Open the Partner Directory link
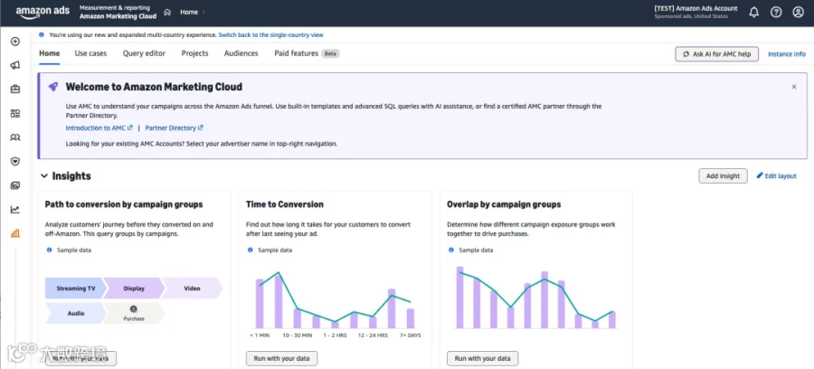The image size is (814, 369). coord(174,128)
